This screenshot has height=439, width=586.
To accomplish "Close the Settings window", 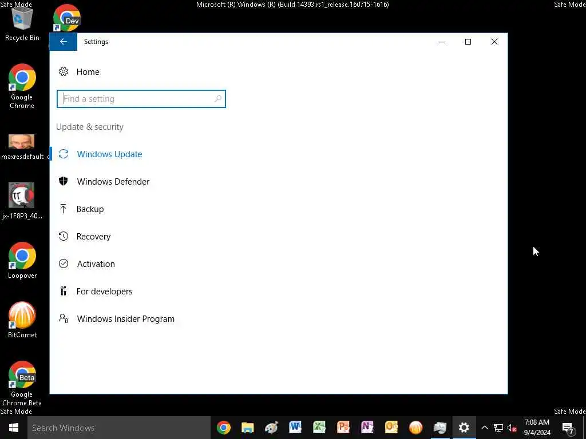I will click(x=494, y=42).
